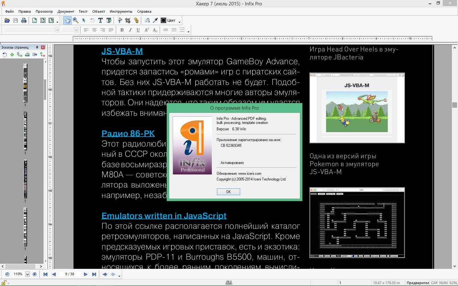Open the Текст menu
Image resolution: width=458 pixels, height=286 pixels.
click(x=83, y=11)
